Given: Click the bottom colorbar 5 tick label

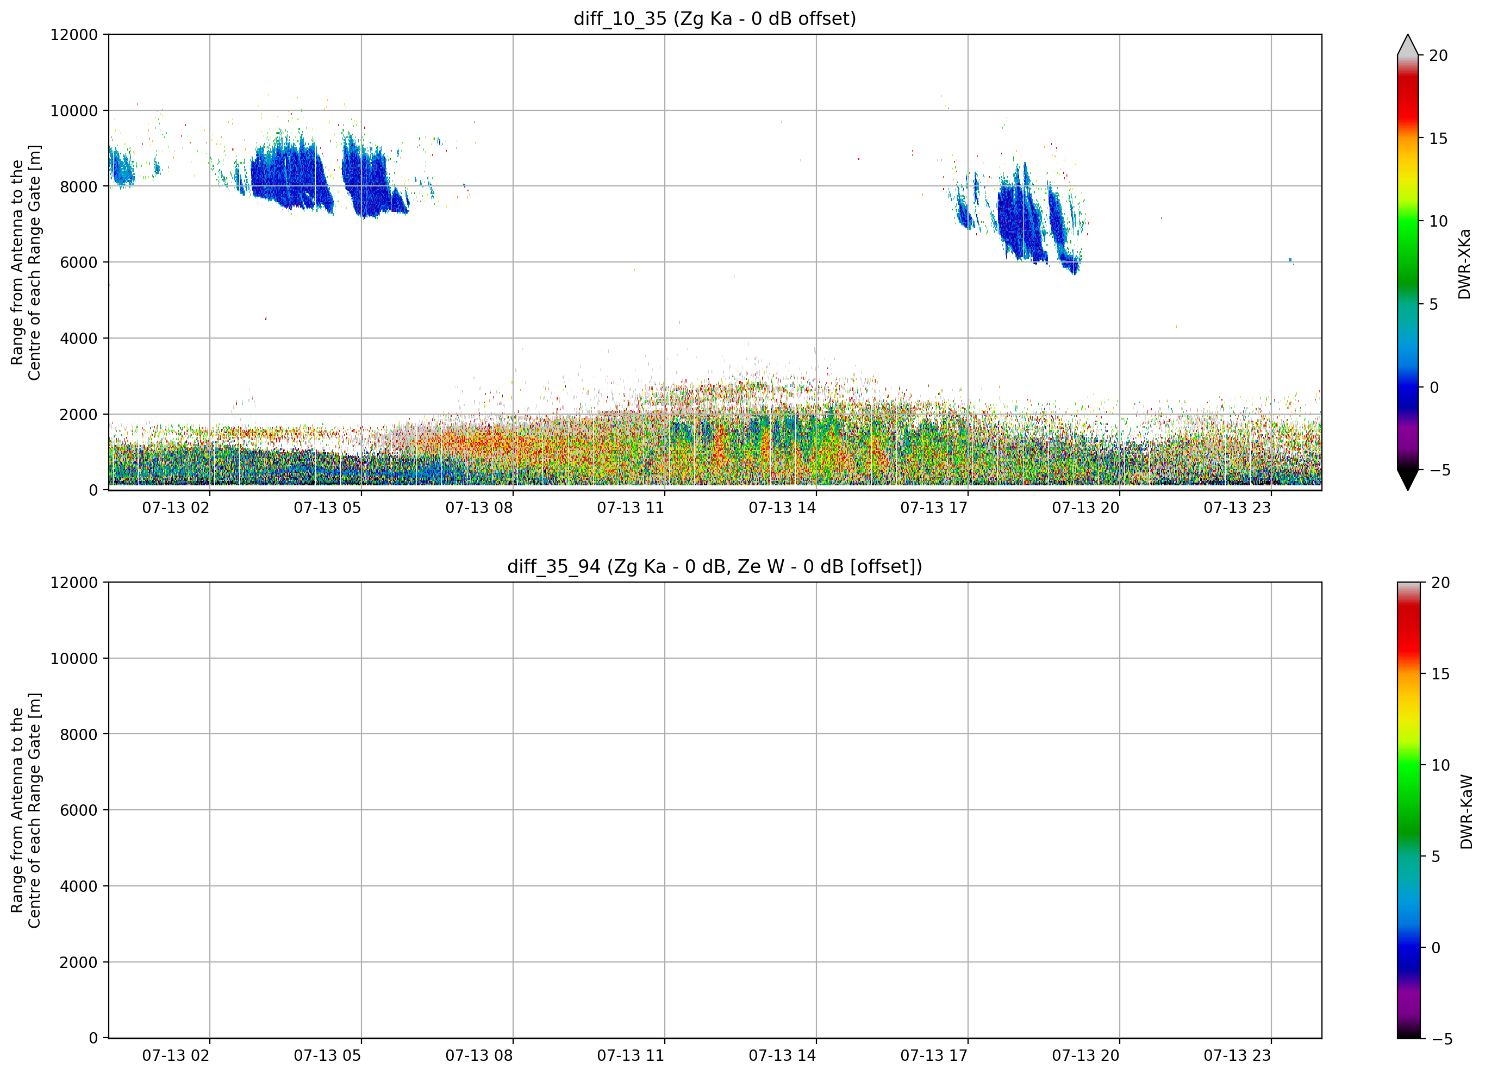Looking at the screenshot, I should [1436, 857].
